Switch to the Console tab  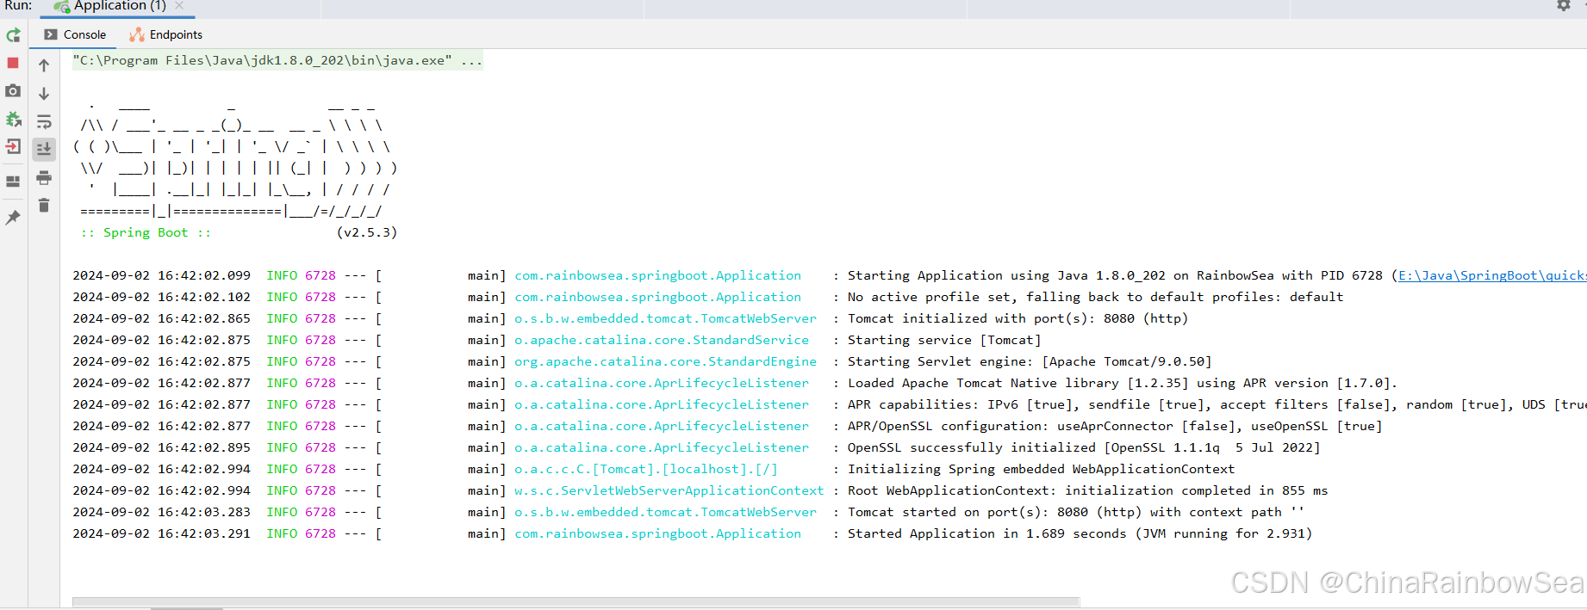tap(76, 34)
